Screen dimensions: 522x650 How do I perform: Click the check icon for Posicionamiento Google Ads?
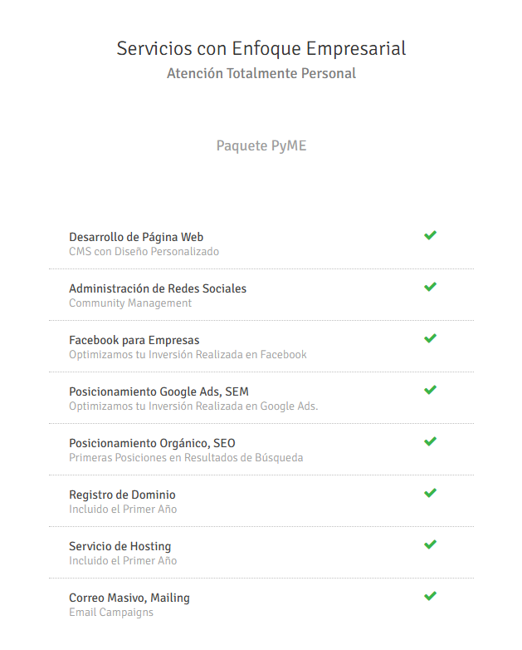(430, 390)
